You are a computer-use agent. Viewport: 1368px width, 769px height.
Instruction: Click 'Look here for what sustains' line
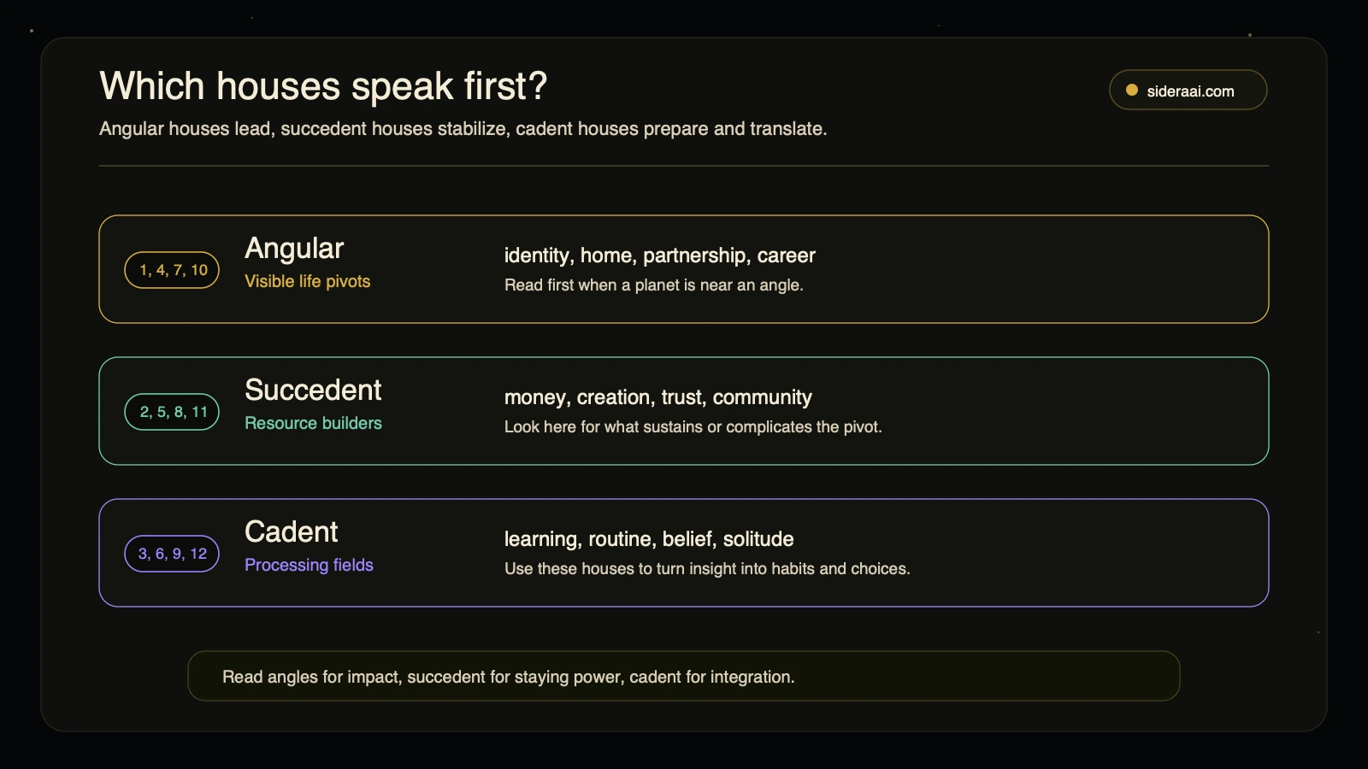click(x=693, y=427)
